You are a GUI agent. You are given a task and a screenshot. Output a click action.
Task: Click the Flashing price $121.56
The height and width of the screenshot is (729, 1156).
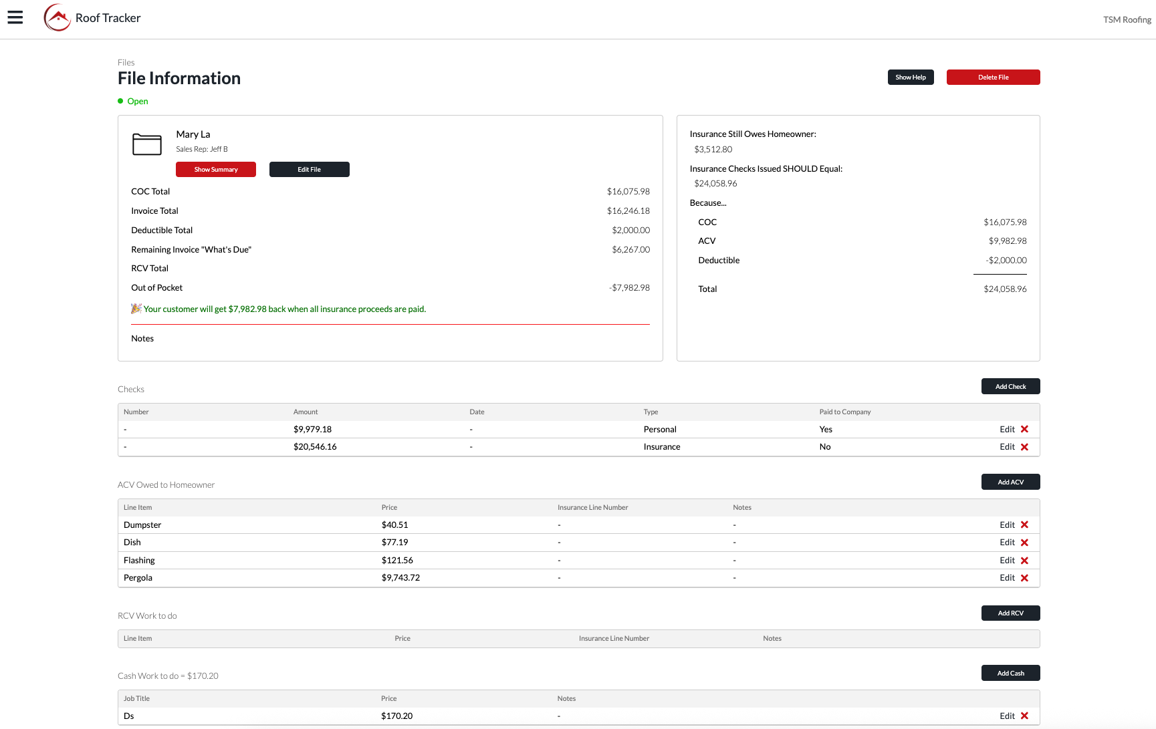pyautogui.click(x=397, y=561)
